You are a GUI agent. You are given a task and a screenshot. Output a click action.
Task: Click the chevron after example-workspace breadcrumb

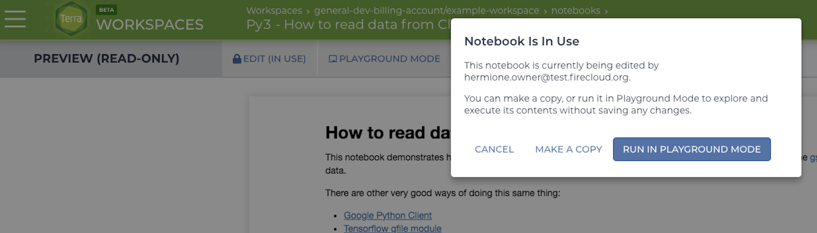[x=545, y=12]
